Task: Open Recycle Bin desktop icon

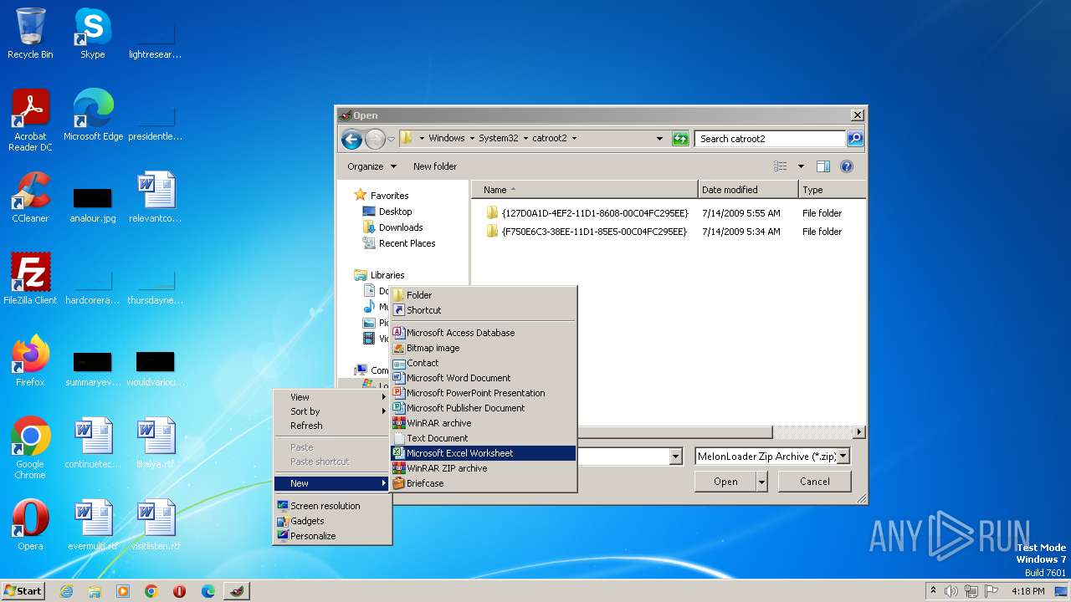Action: click(30, 33)
